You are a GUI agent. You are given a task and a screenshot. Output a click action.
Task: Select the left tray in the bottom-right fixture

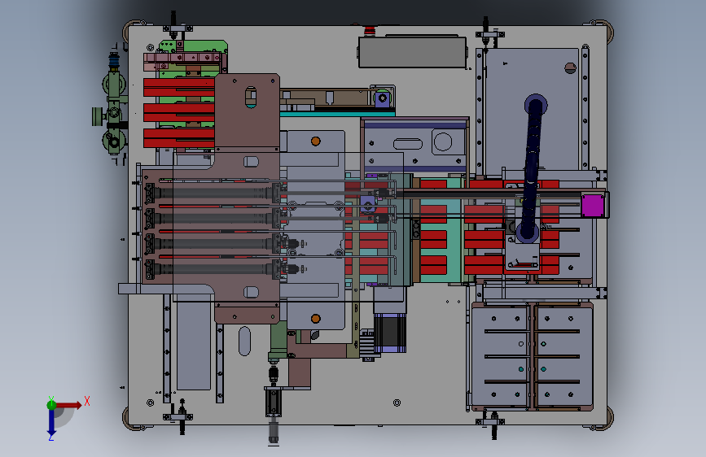pyautogui.click(x=500, y=357)
